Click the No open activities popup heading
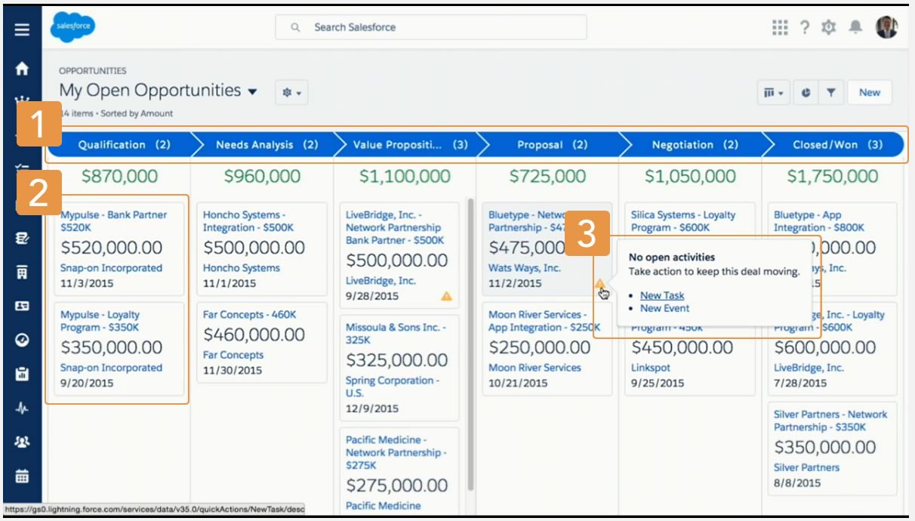 point(672,257)
